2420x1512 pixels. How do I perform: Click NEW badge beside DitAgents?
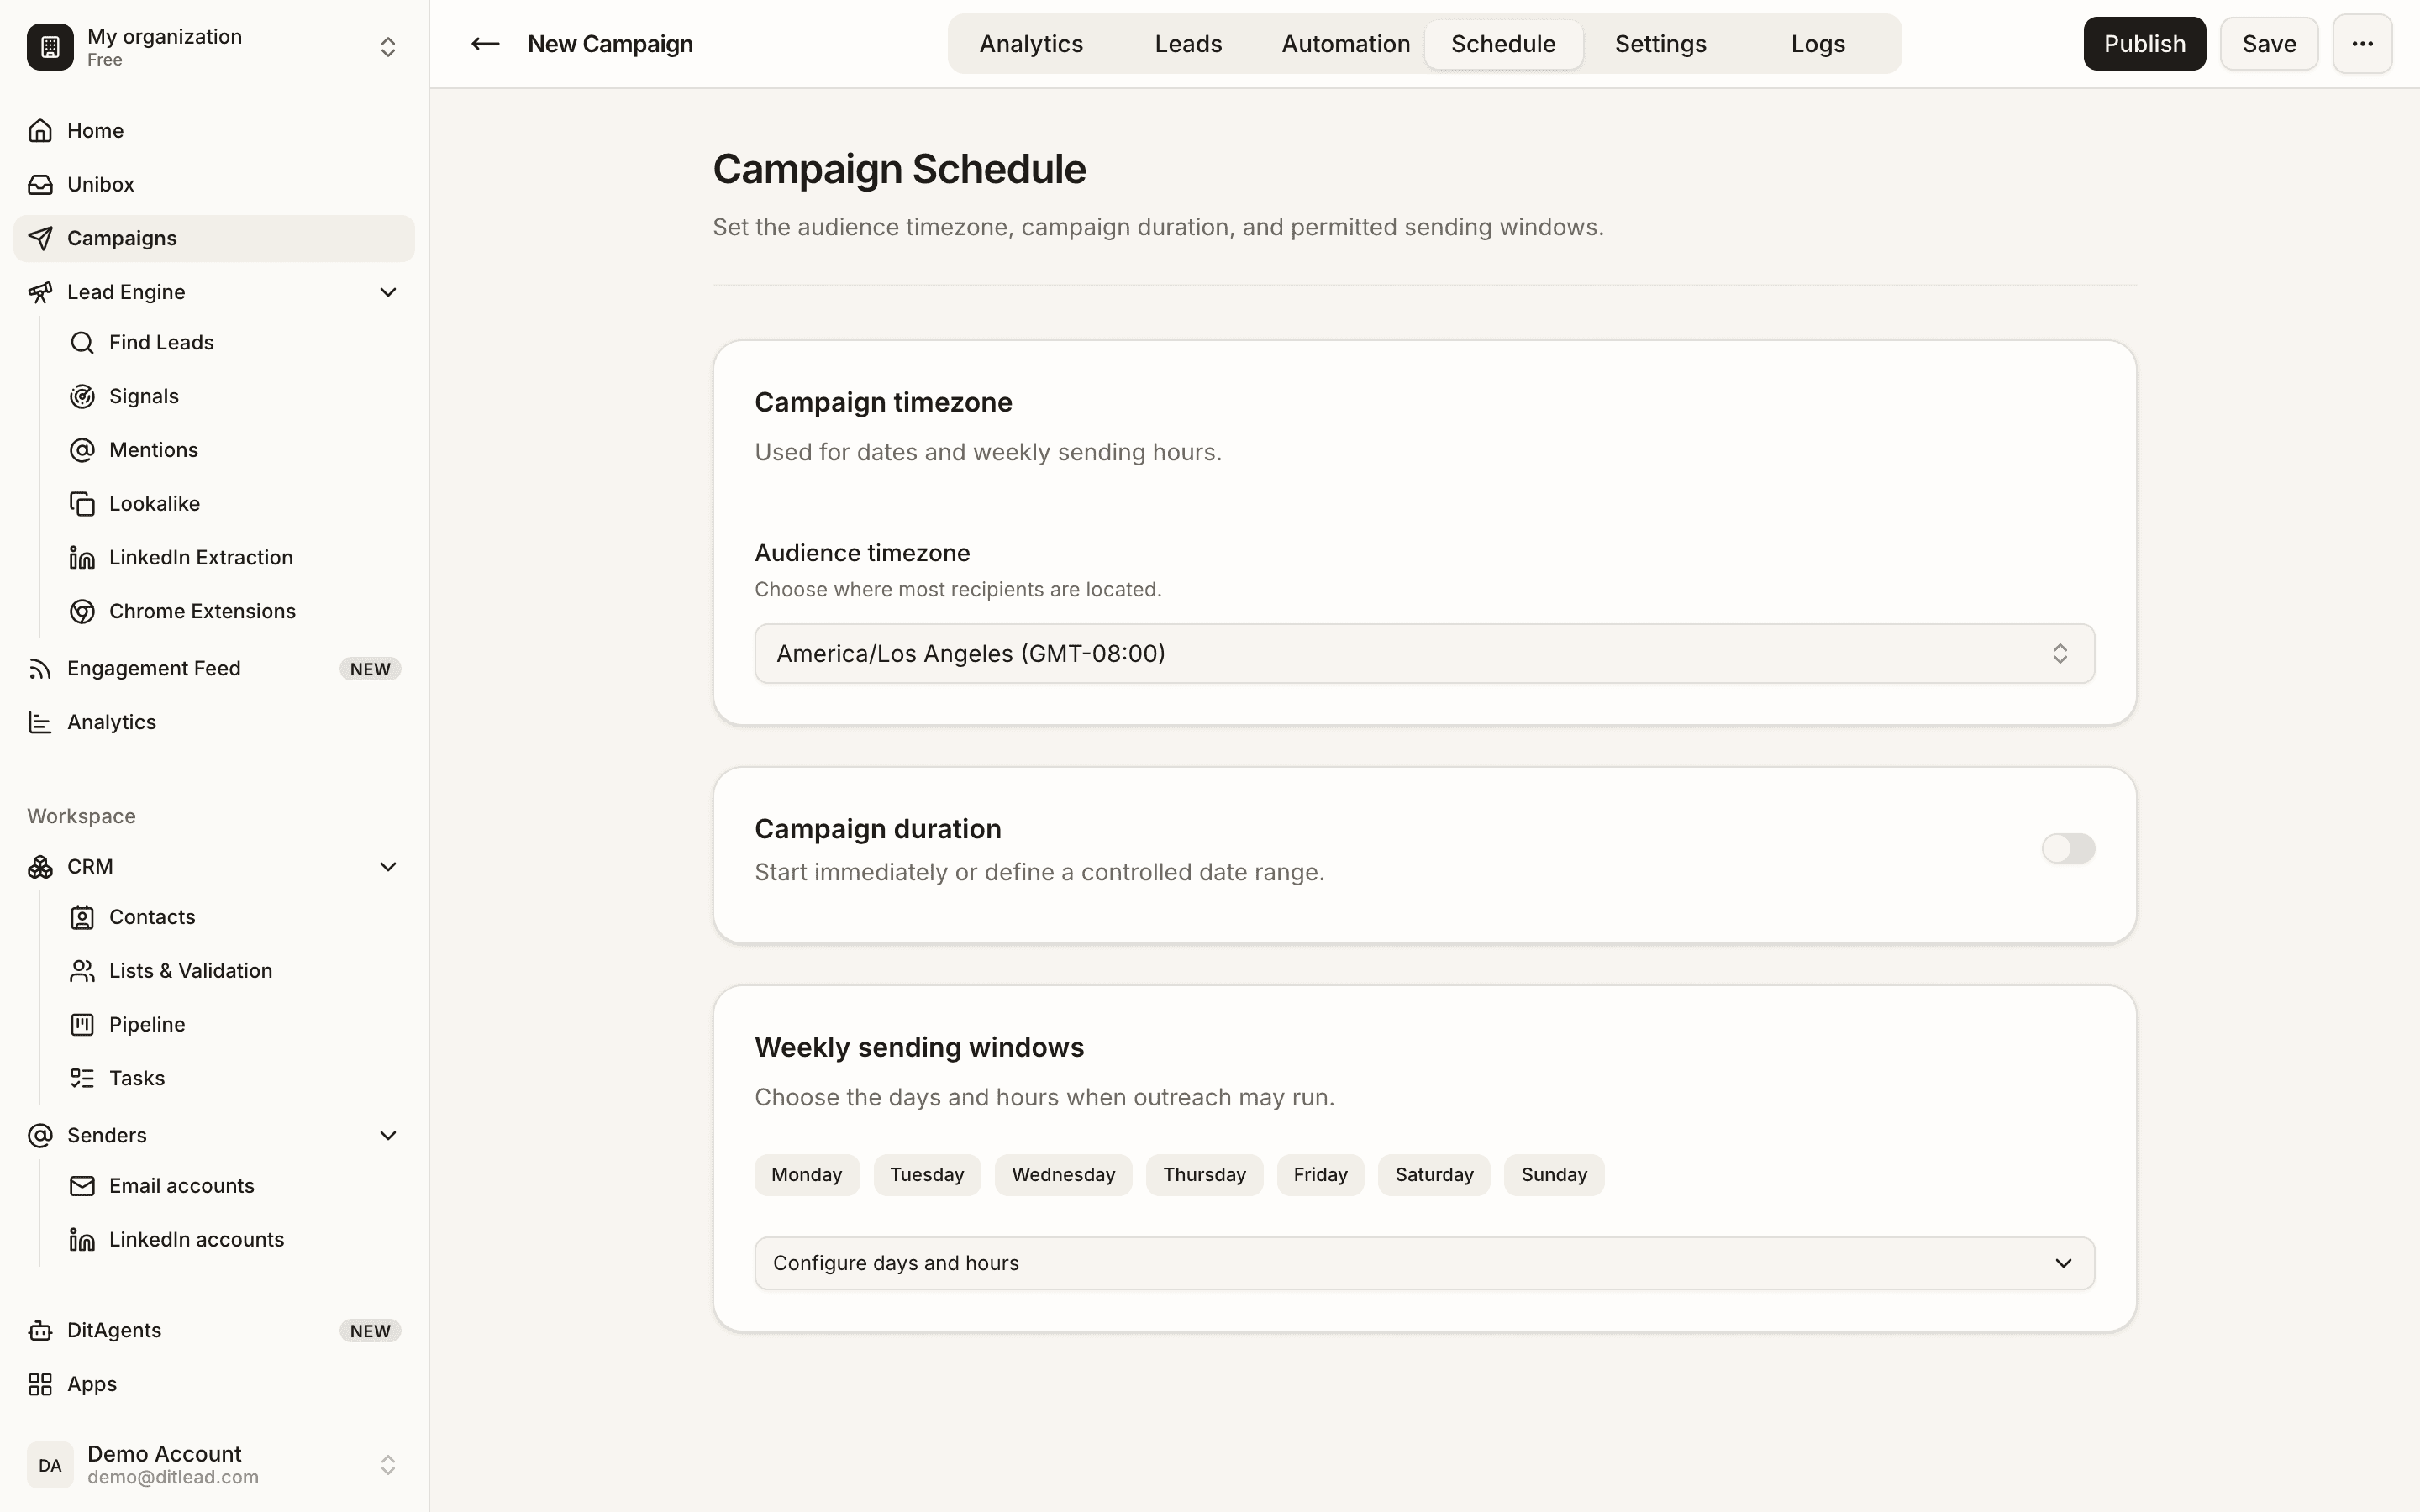[x=370, y=1331]
